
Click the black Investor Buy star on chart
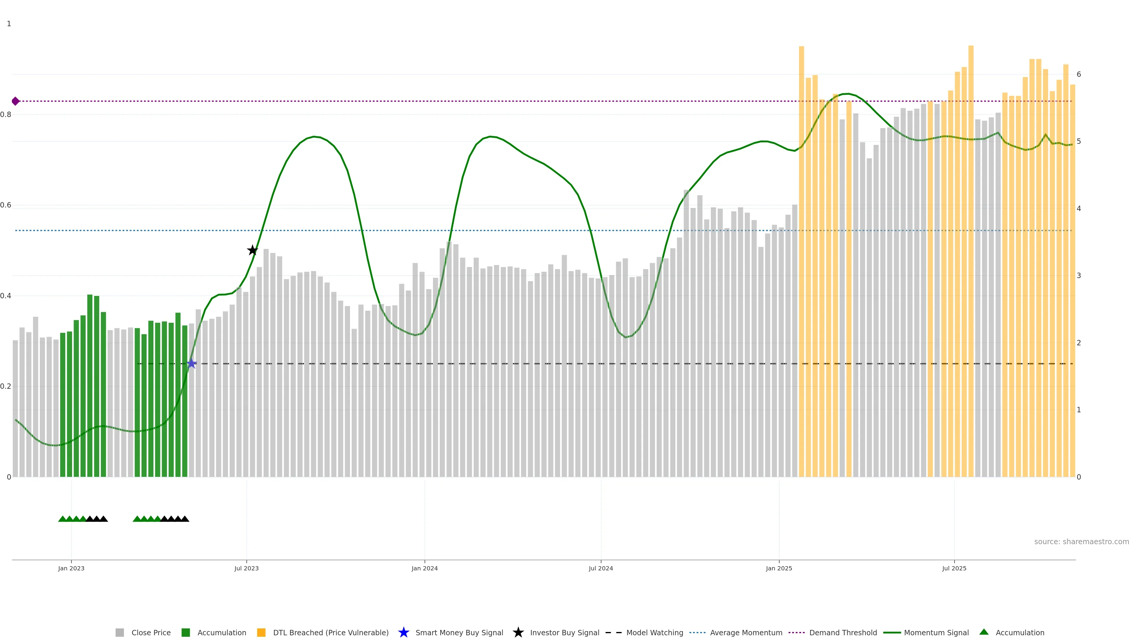(252, 250)
